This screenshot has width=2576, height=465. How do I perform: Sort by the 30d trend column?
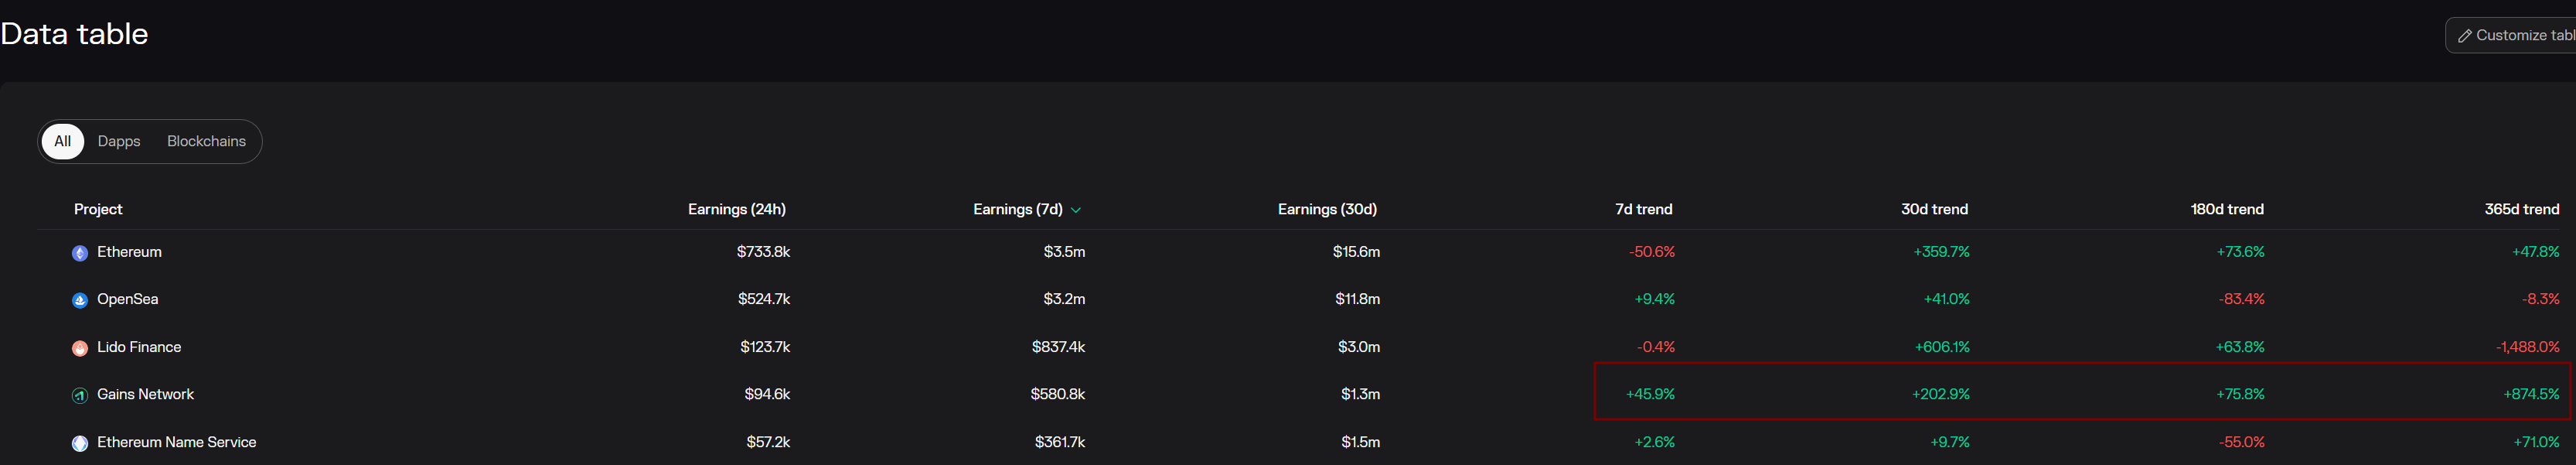click(x=1933, y=209)
